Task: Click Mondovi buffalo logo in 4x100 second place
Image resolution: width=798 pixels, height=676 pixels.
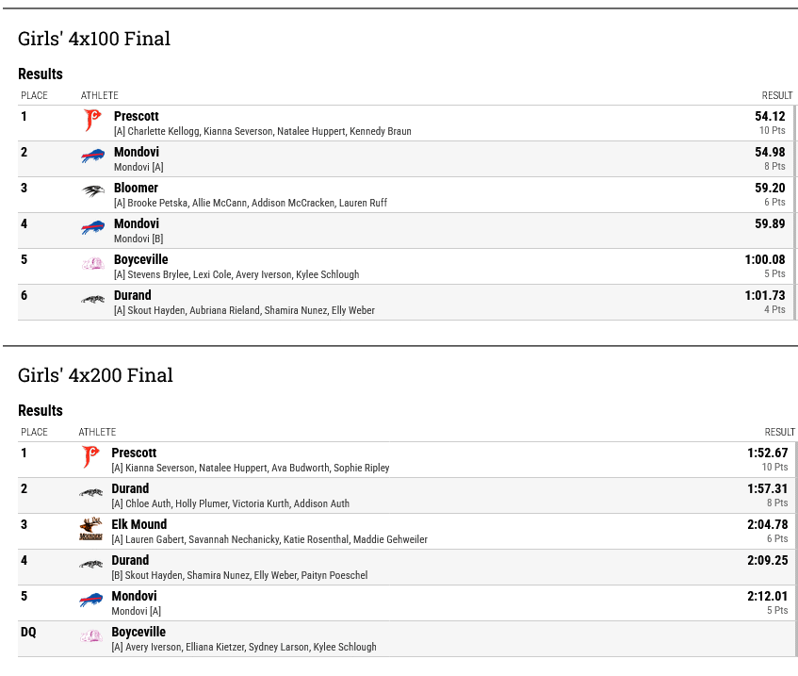Action: tap(92, 156)
